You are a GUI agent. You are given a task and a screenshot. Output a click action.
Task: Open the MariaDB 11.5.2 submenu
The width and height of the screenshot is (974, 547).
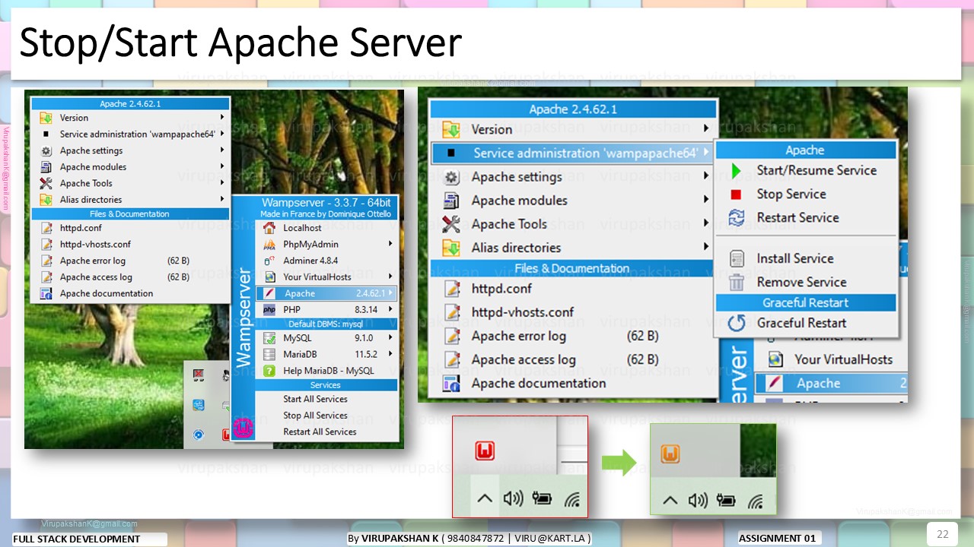point(326,354)
